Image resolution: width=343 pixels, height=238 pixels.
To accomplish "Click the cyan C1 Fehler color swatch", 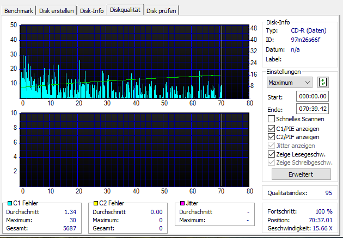I will (10, 203).
